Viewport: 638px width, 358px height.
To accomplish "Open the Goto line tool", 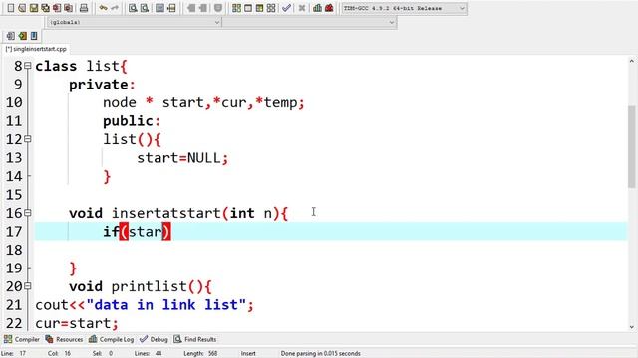I will point(171,8).
